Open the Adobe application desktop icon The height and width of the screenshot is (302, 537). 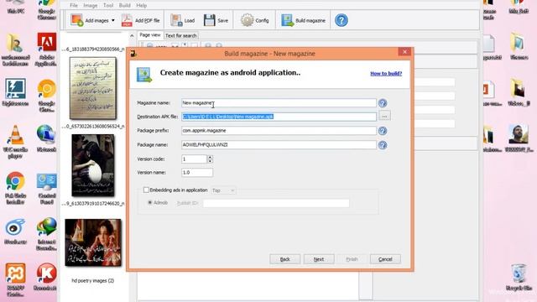47,49
